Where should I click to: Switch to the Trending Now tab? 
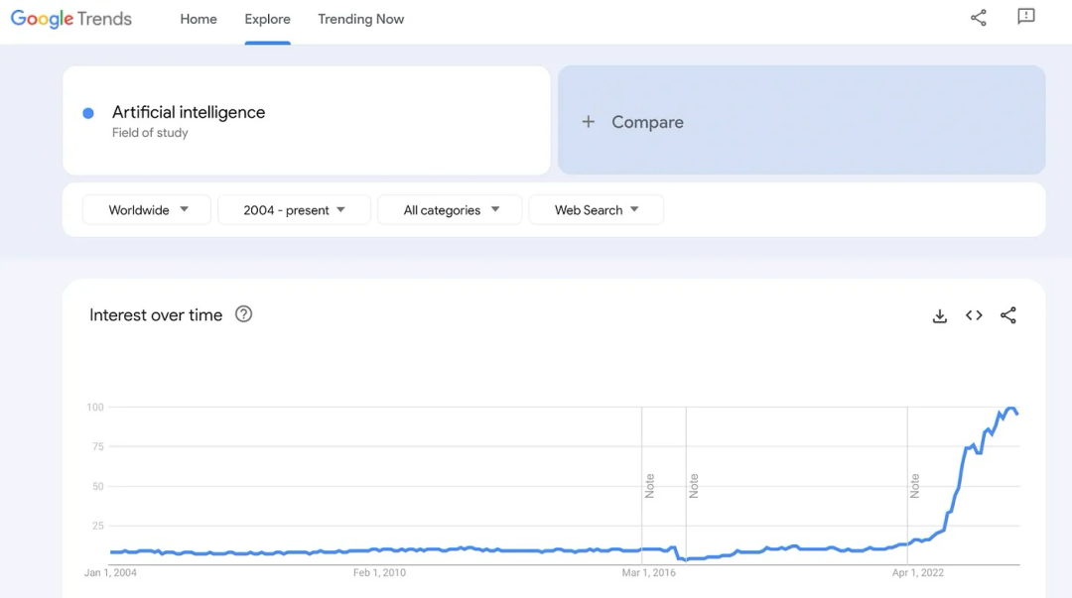(360, 19)
